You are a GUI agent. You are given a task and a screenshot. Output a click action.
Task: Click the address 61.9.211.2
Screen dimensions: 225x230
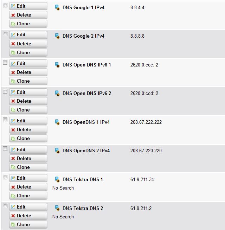pyautogui.click(x=141, y=208)
